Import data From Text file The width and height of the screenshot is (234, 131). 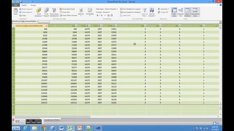tap(65, 12)
